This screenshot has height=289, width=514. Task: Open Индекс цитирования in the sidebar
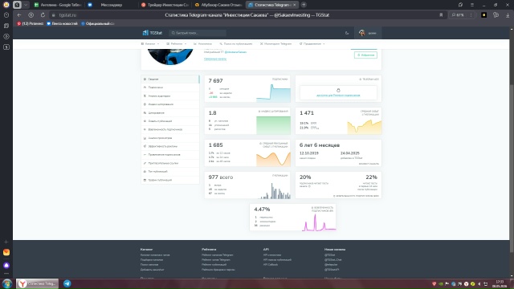coord(170,104)
